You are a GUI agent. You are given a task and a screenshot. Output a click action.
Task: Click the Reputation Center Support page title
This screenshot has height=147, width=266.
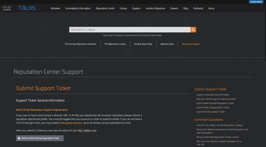(48, 72)
